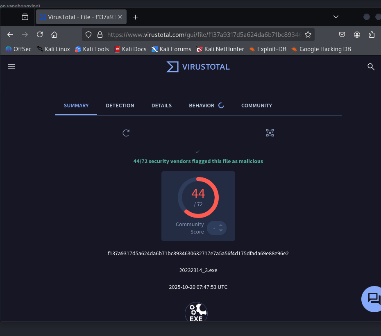The height and width of the screenshot is (336, 381).
Task: Click the tracking protection shield icon
Action: [88, 34]
